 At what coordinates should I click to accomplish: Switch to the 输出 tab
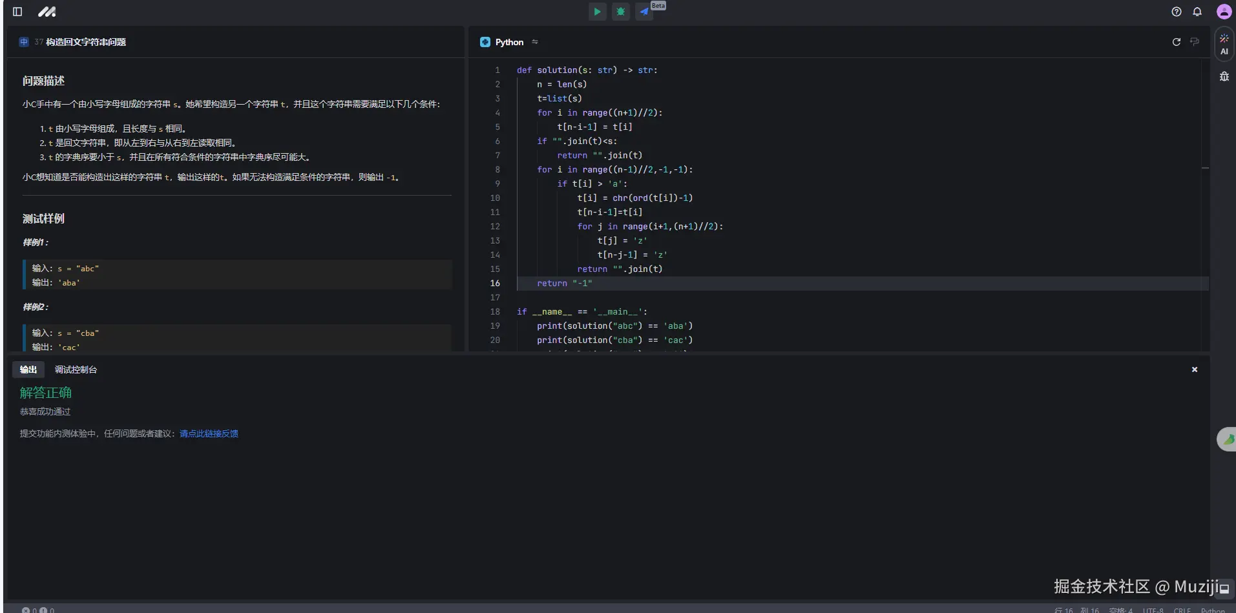[x=28, y=369]
